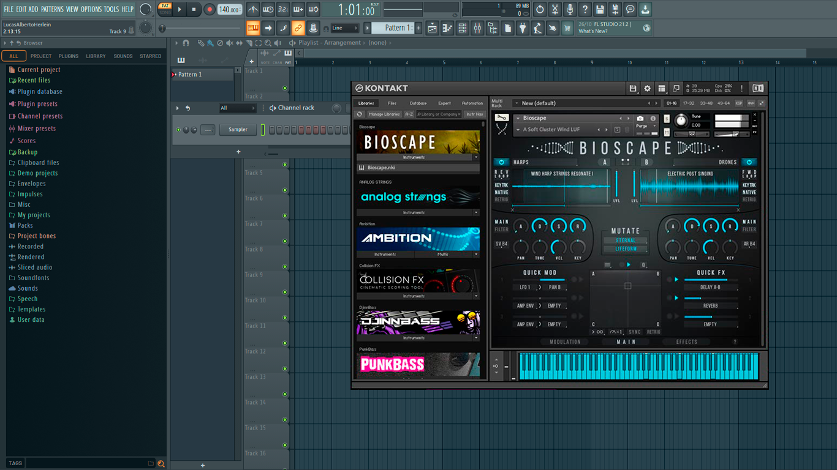This screenshot has width=837, height=470.
Task: Open the PATTERNS menu
Action: [x=52, y=9]
